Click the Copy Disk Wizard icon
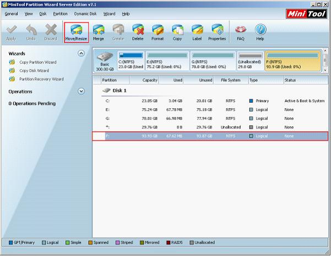331x256 pixels. pos(12,70)
